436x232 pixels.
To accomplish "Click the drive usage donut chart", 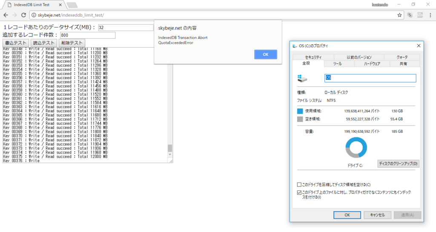I will [356, 148].
